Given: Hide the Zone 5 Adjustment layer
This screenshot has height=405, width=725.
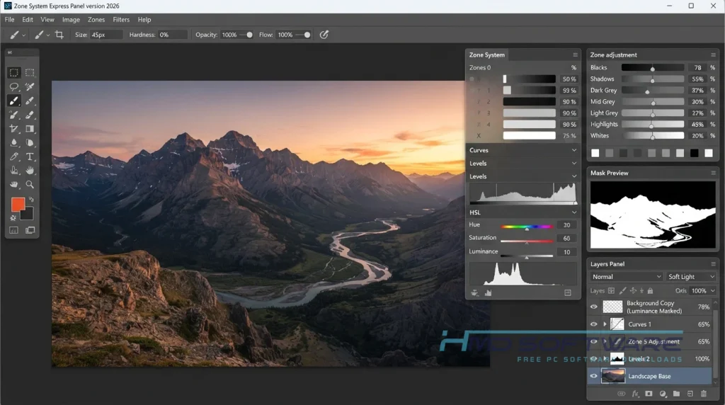Looking at the screenshot, I should tap(594, 342).
